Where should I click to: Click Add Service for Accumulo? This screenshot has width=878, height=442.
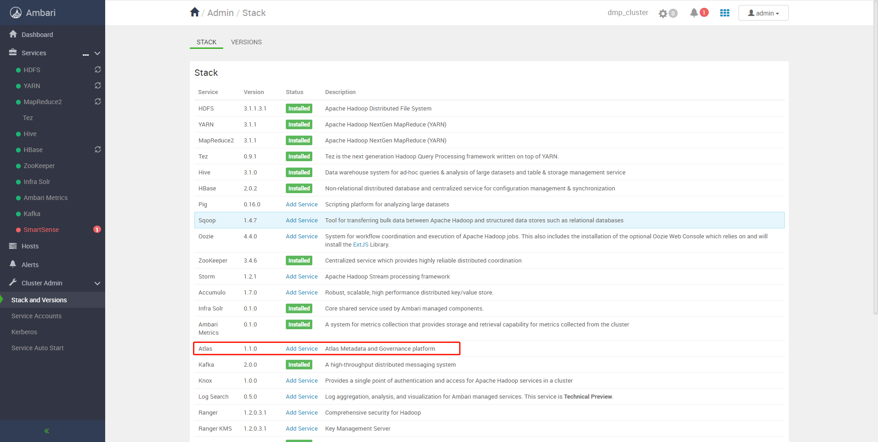[x=302, y=292]
